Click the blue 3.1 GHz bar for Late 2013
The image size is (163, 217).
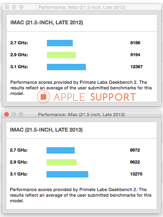coord(67,174)
